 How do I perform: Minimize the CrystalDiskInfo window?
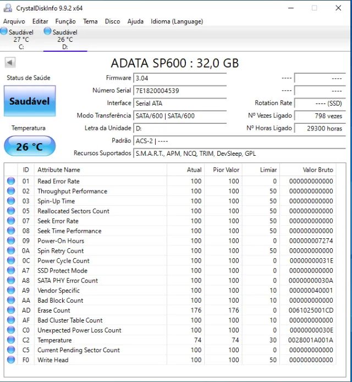point(291,8)
